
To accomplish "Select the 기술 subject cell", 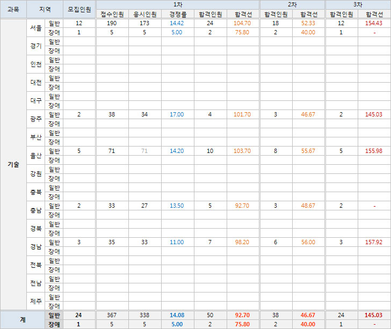I will point(13,164).
